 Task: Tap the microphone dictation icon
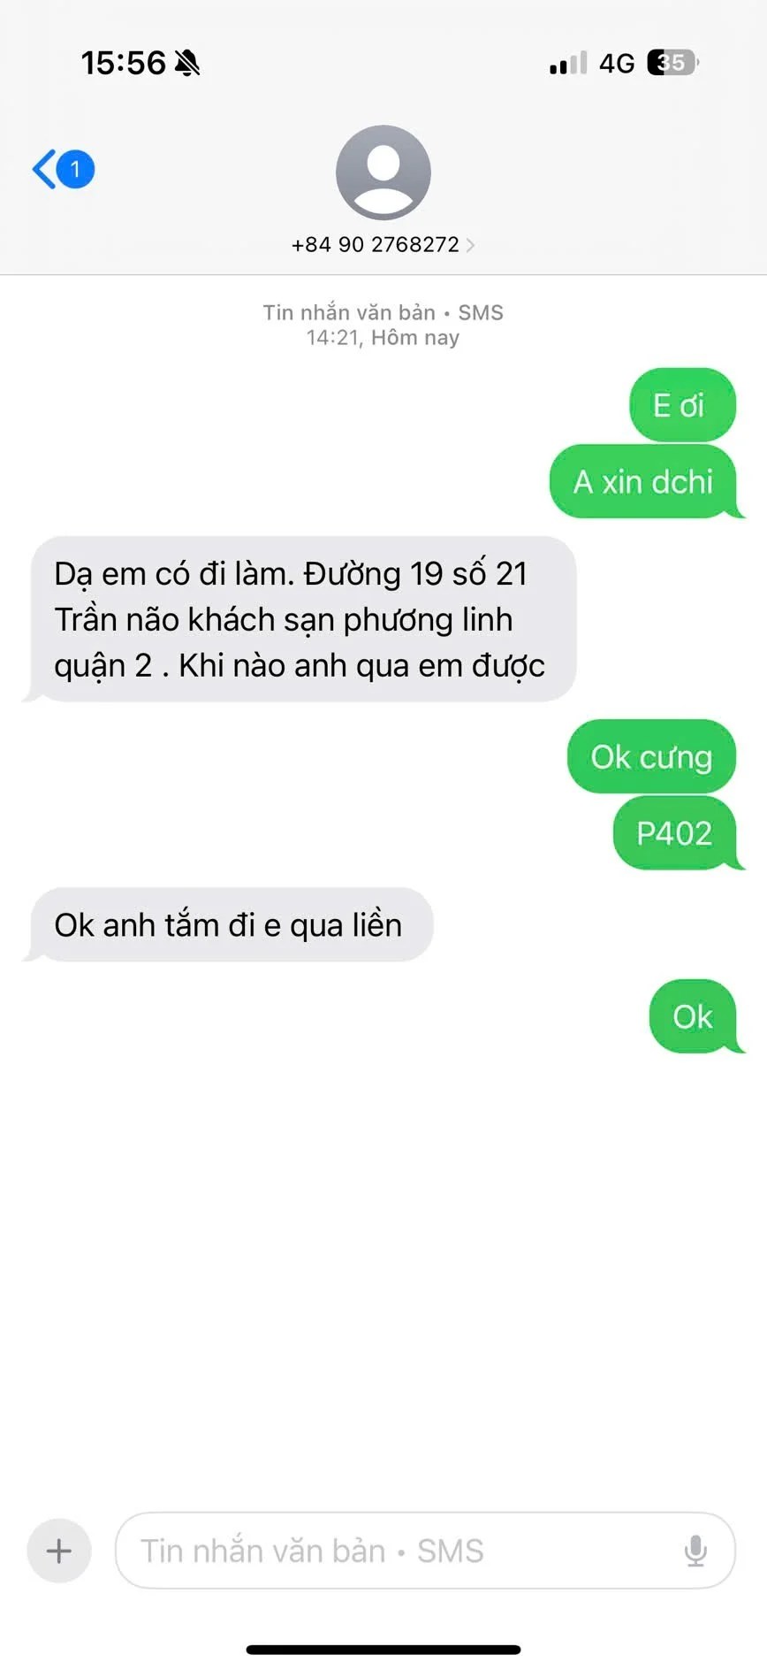[x=695, y=1551]
